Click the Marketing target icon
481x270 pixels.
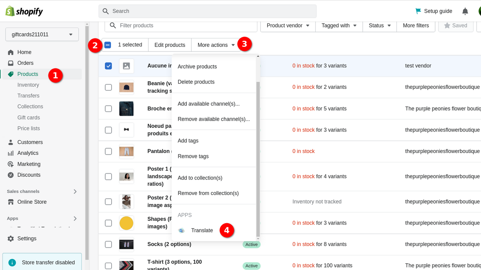pyautogui.click(x=11, y=164)
